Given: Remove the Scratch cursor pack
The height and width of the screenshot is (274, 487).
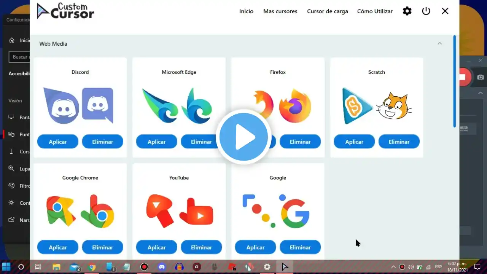Looking at the screenshot, I should coord(399,142).
